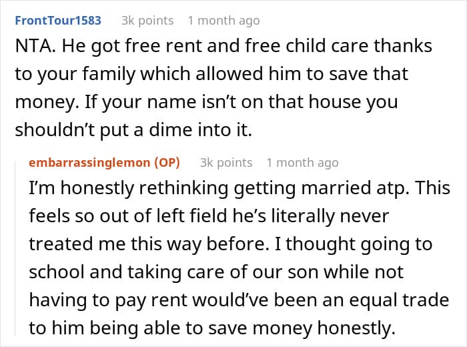Open the '1 month ago' timestamp of FrontTour1583's comment
This screenshot has height=347, width=467.
point(223,21)
